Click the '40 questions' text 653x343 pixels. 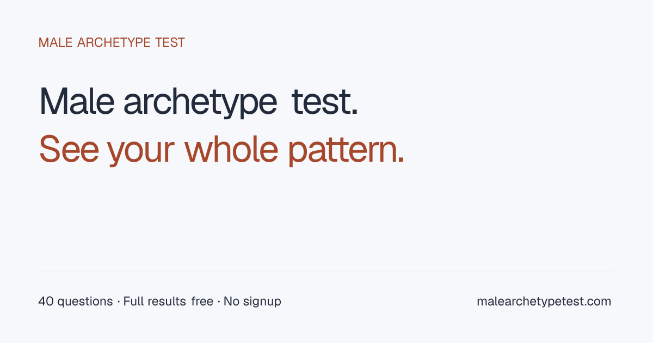[76, 301]
